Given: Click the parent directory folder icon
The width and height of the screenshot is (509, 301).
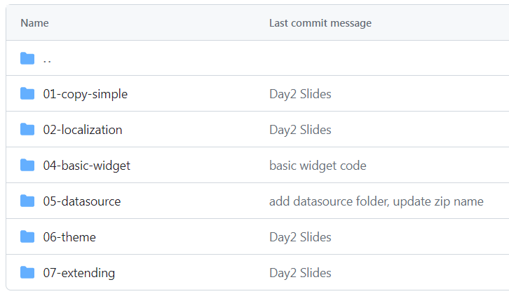Looking at the screenshot, I should coord(27,58).
